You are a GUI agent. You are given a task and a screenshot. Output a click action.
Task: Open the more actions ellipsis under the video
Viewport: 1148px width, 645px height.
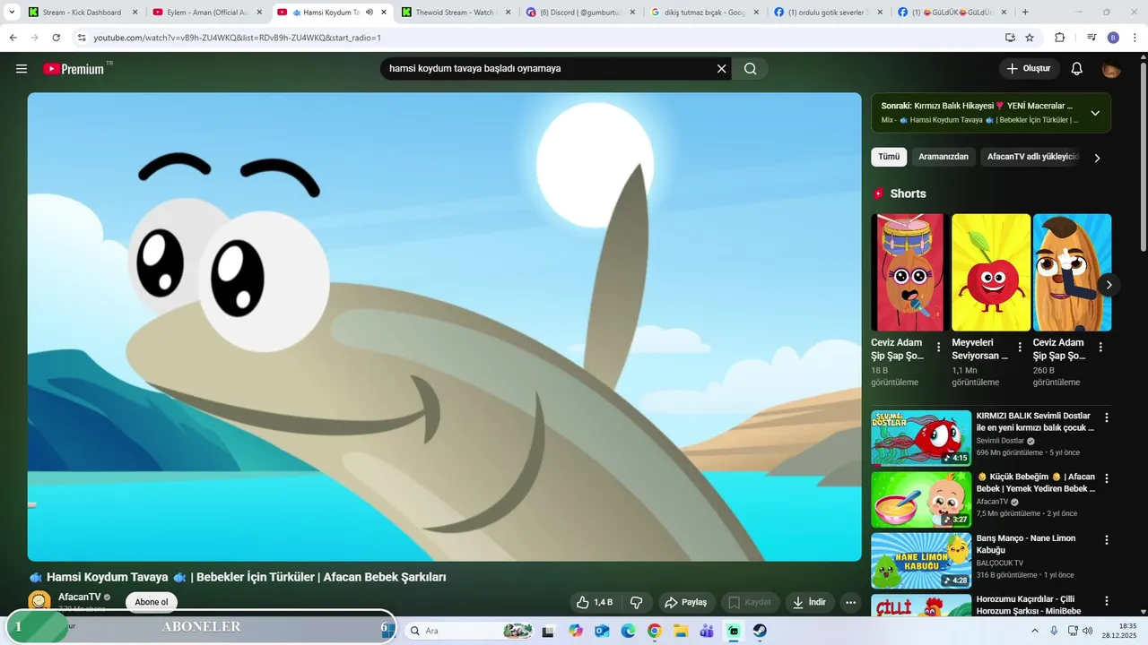click(851, 602)
